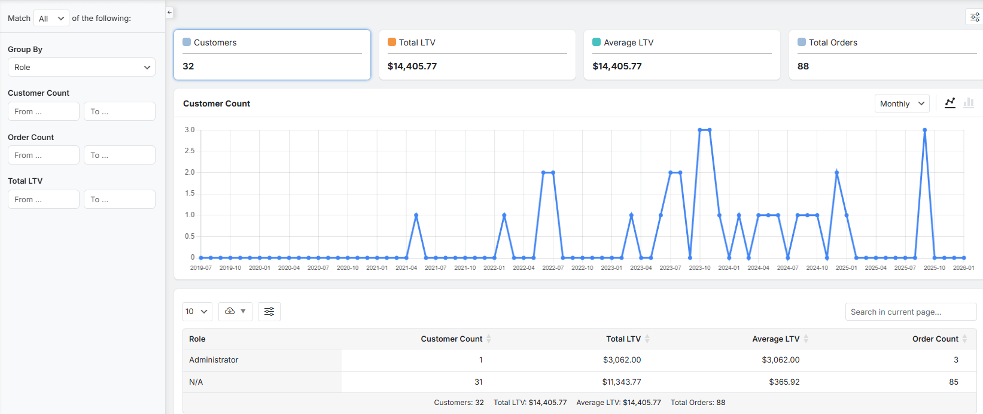This screenshot has height=414, width=983.
Task: Open settings sliders icon at top right
Action: coord(975,17)
